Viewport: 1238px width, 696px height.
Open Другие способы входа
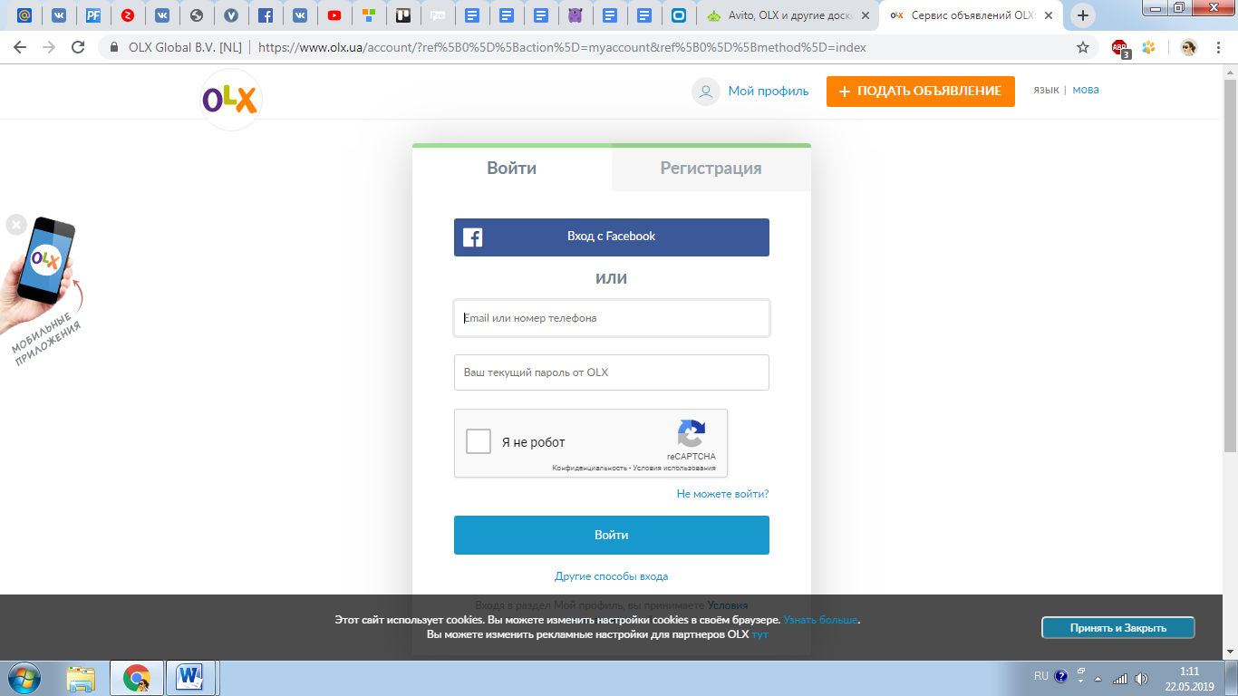(x=612, y=576)
